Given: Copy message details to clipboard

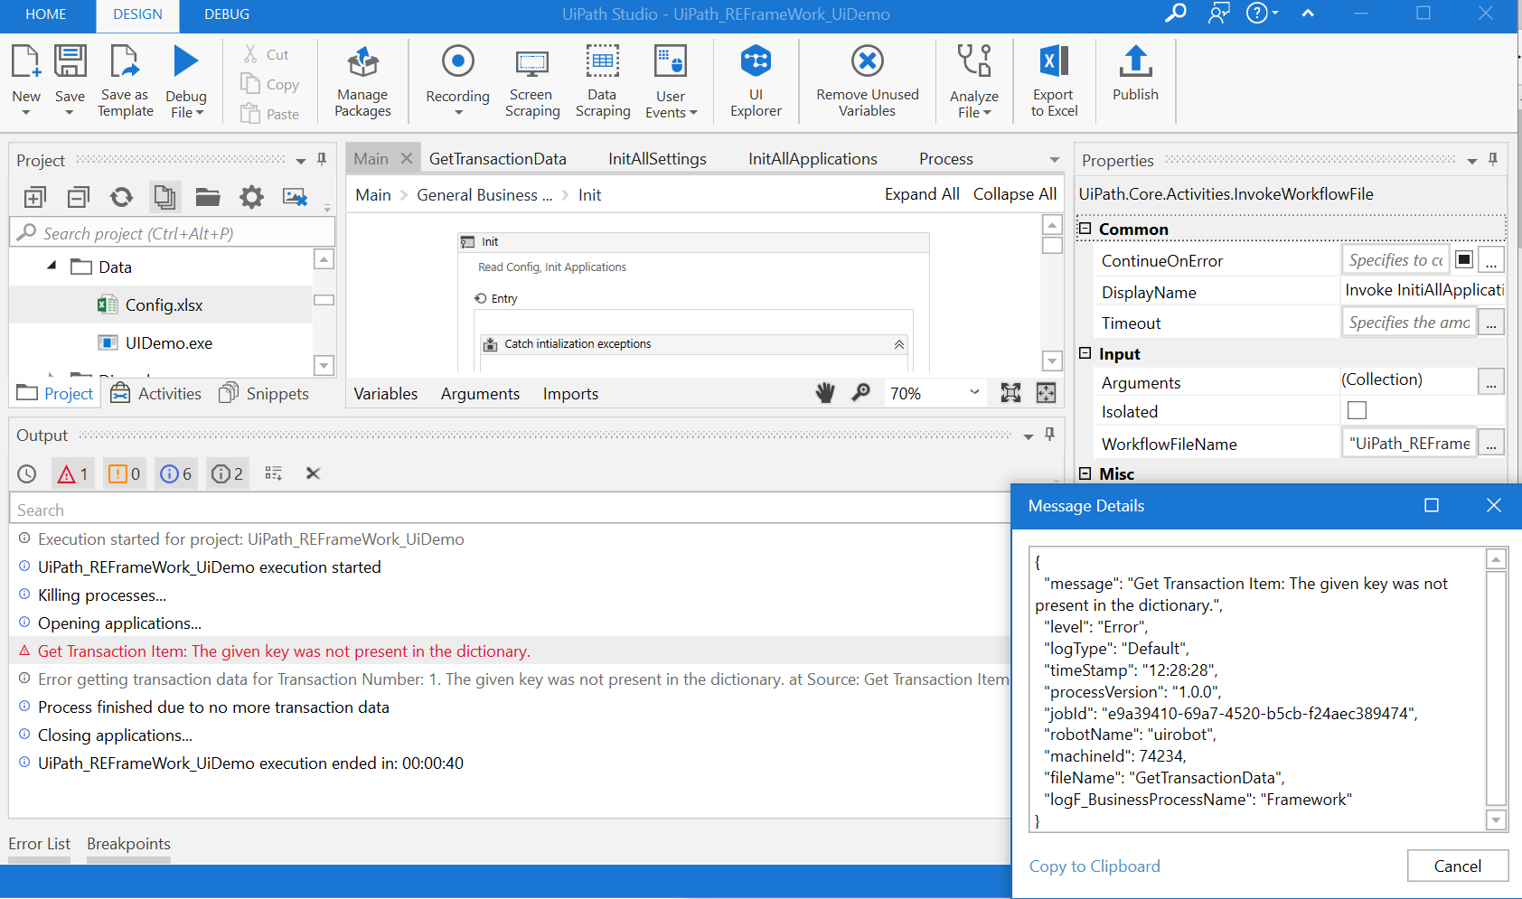Looking at the screenshot, I should (1095, 866).
